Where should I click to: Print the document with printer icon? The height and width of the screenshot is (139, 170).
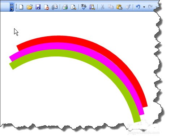click(x=65, y=7)
